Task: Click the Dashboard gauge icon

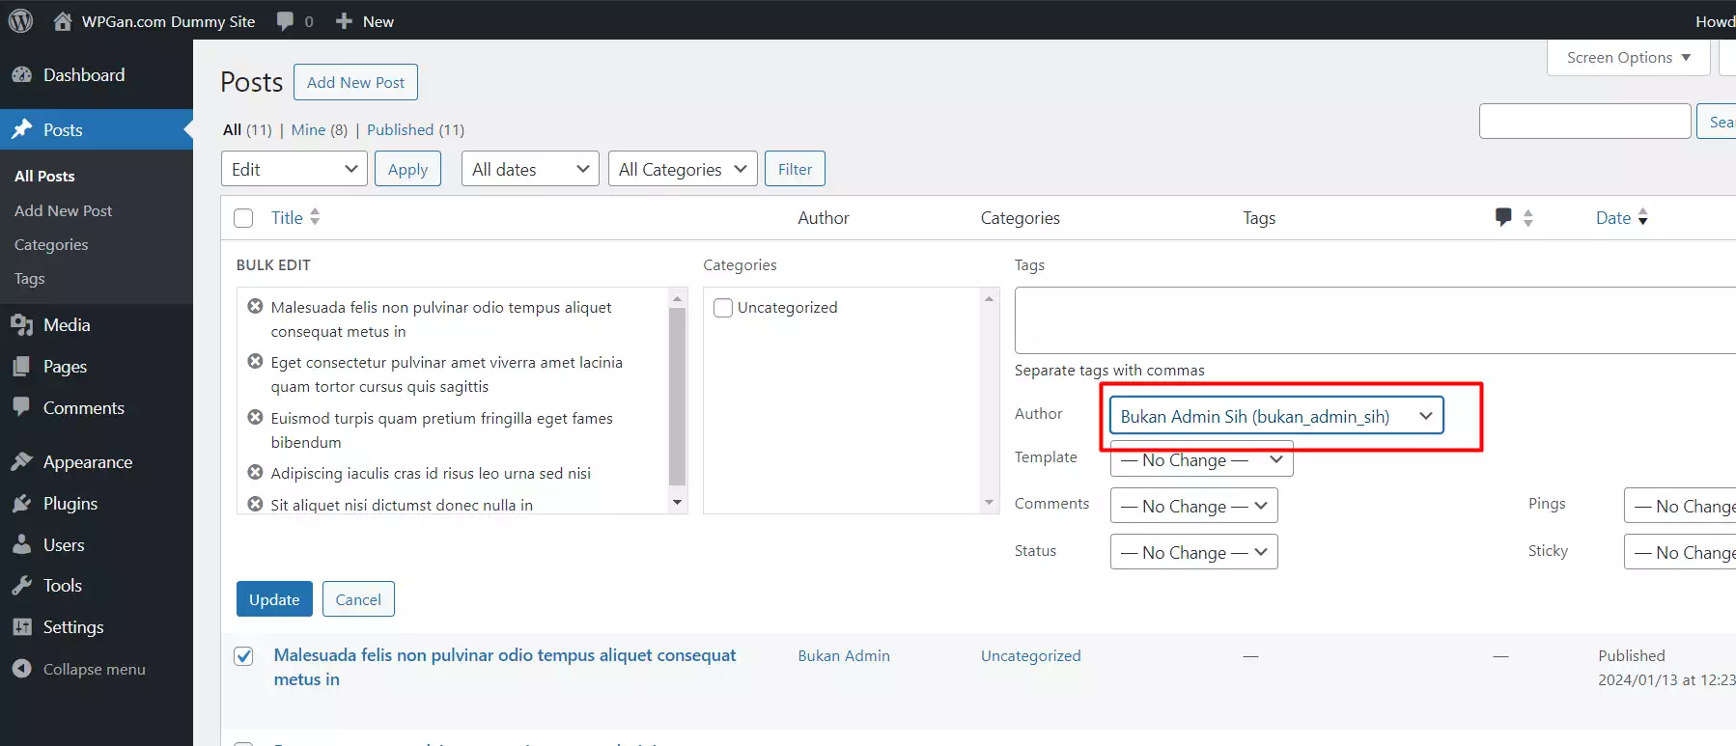Action: 21,74
